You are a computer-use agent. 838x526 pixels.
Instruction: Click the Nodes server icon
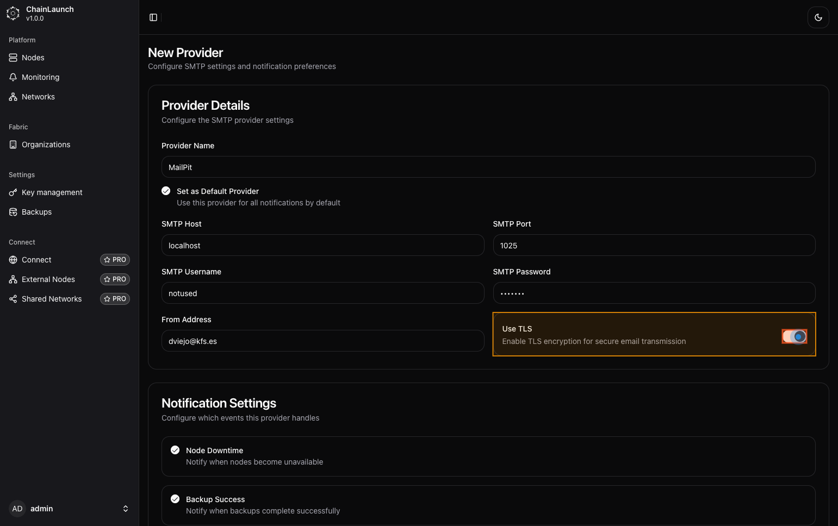click(x=13, y=58)
